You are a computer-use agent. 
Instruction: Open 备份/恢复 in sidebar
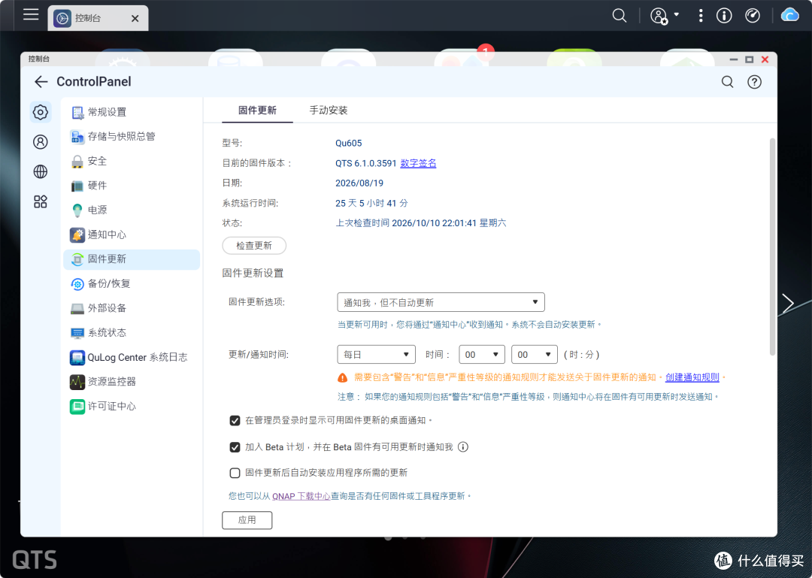pos(132,283)
